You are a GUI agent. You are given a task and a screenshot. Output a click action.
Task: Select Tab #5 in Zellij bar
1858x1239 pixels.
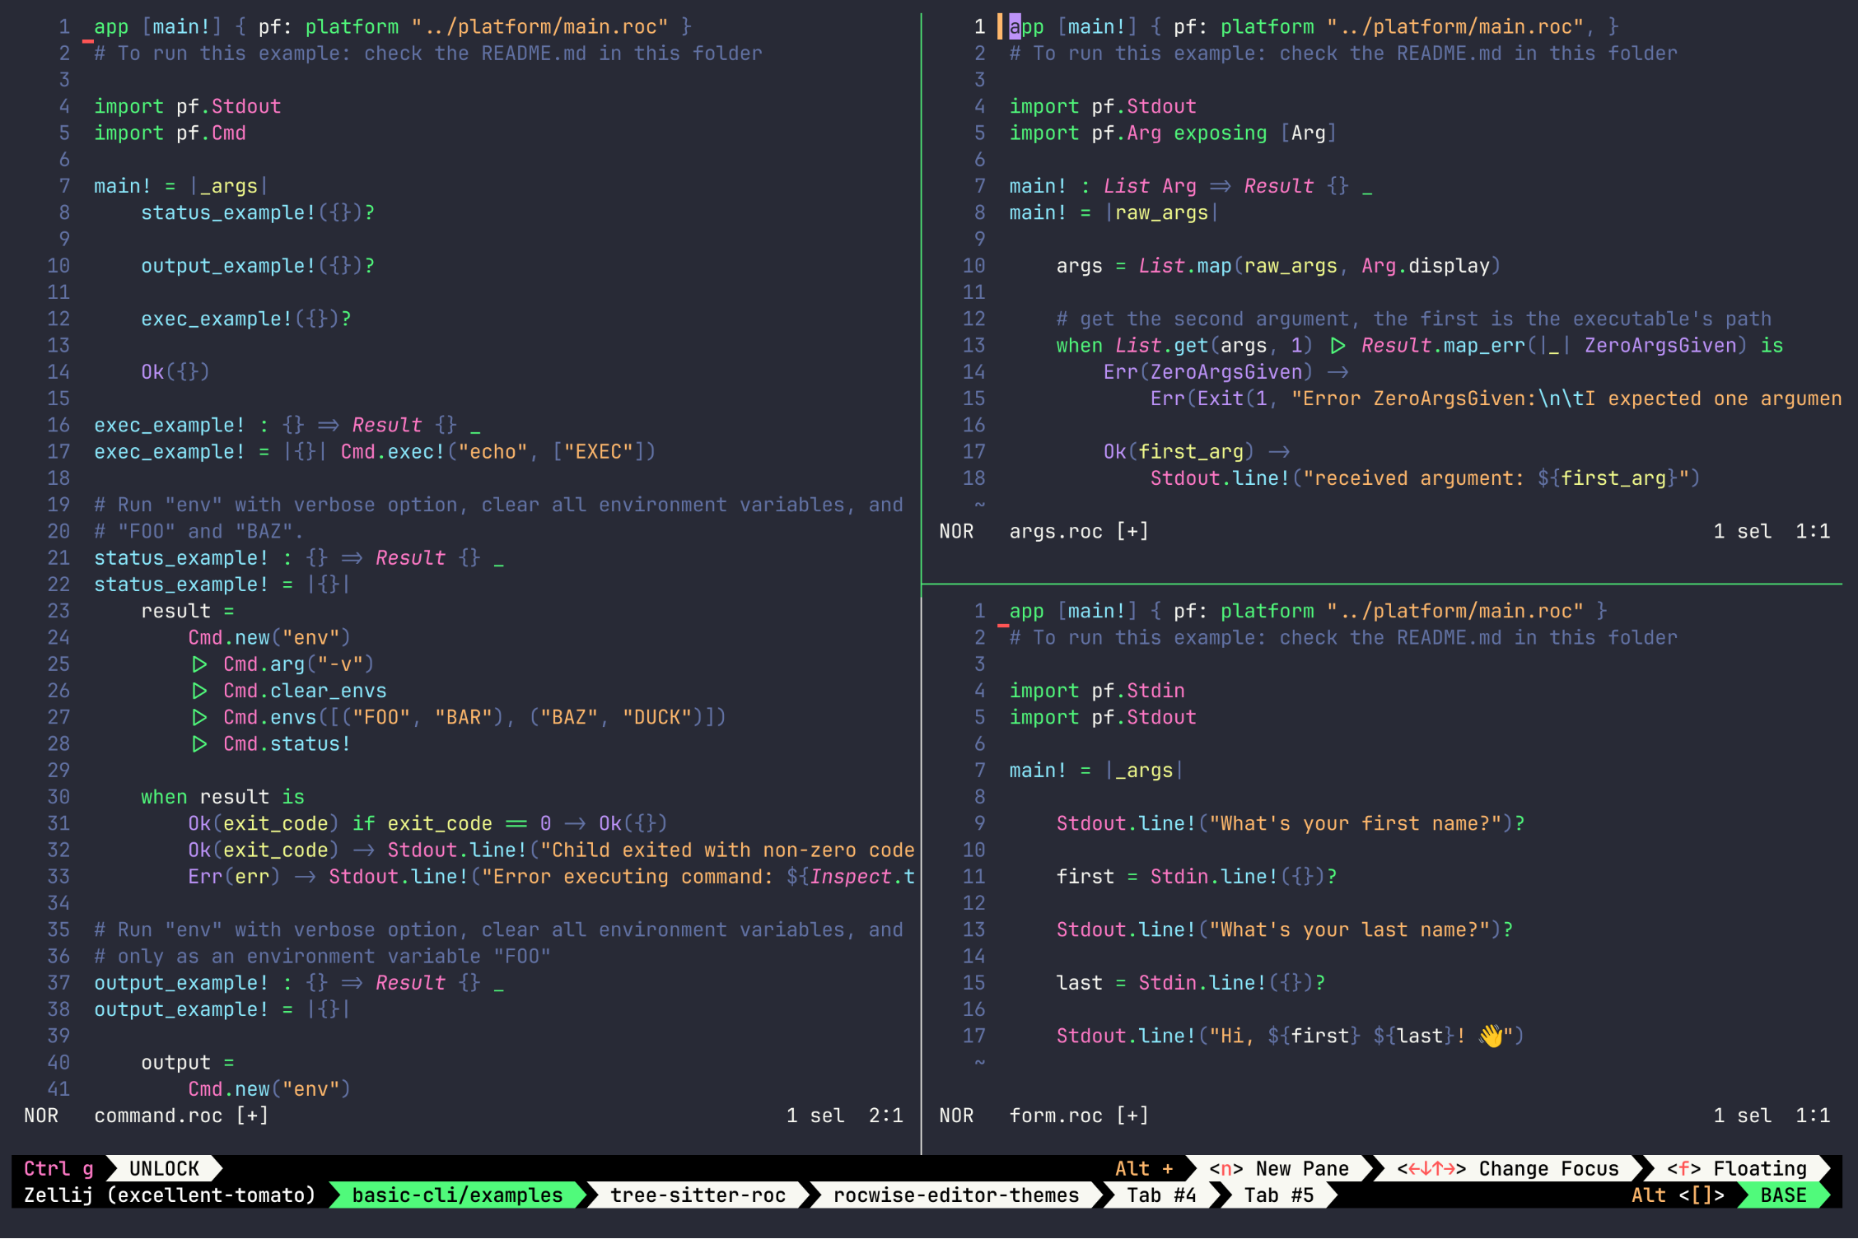pos(1278,1195)
